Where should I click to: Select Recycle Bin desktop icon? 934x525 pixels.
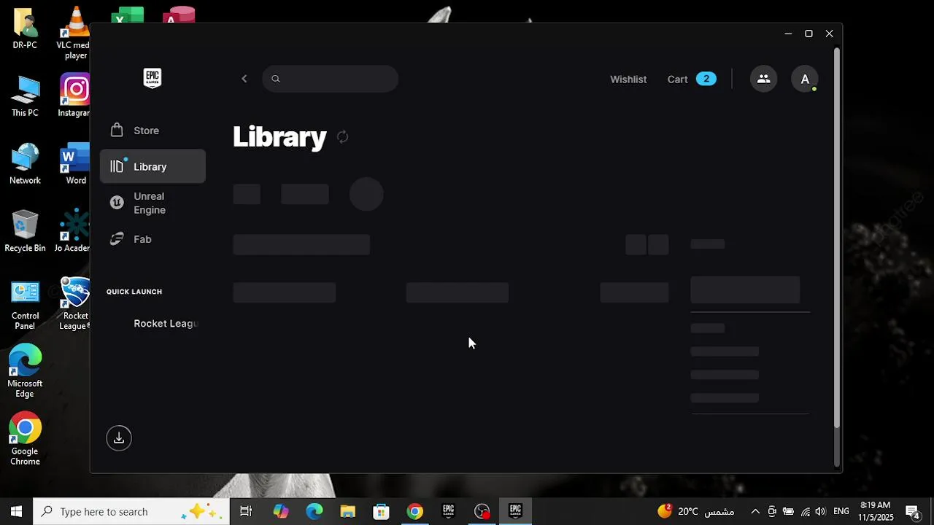click(25, 231)
